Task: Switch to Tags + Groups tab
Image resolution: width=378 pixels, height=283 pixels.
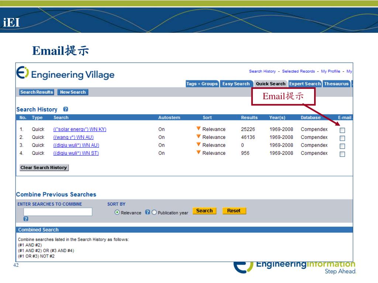Action: coord(202,84)
